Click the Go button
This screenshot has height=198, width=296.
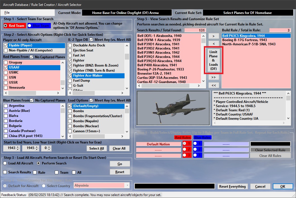(x=120, y=164)
